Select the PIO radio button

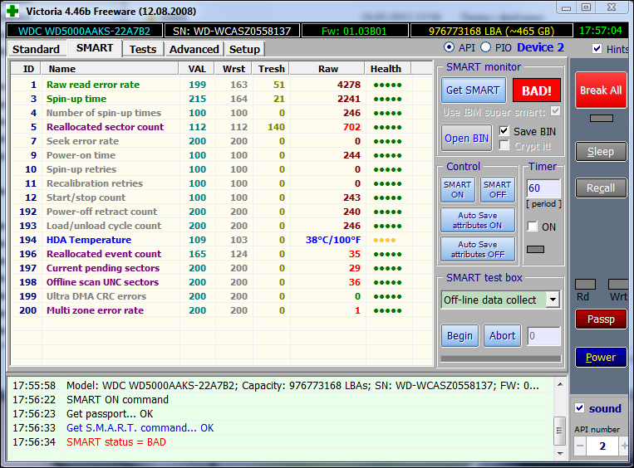click(x=486, y=47)
